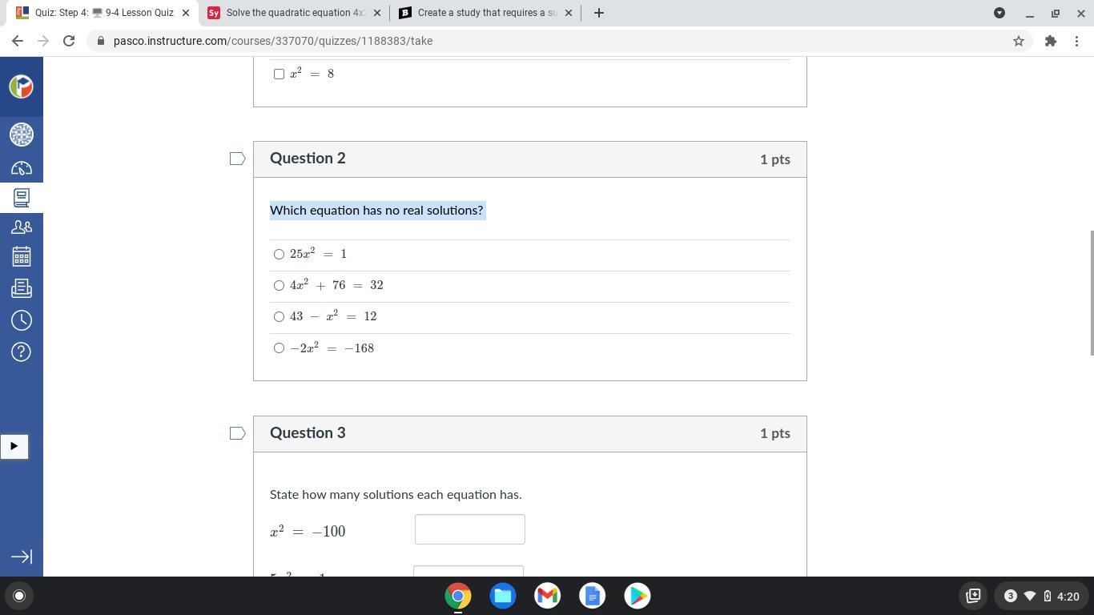The height and width of the screenshot is (615, 1094).
Task: Click the answer box for x² = −100
Action: 469,529
